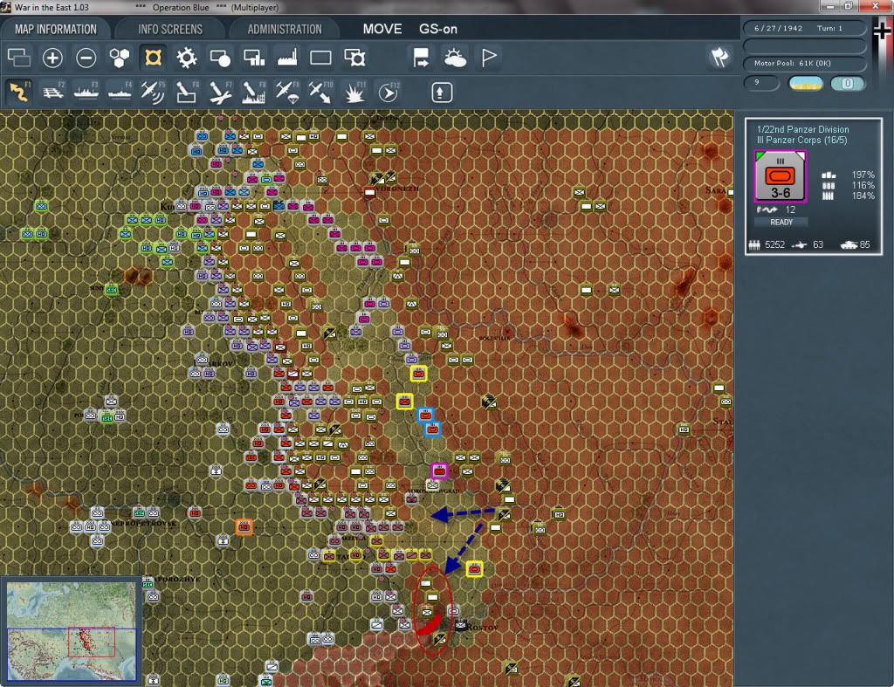Click the movement points value 12
Viewport: 894px width, 687px height.
coord(790,210)
